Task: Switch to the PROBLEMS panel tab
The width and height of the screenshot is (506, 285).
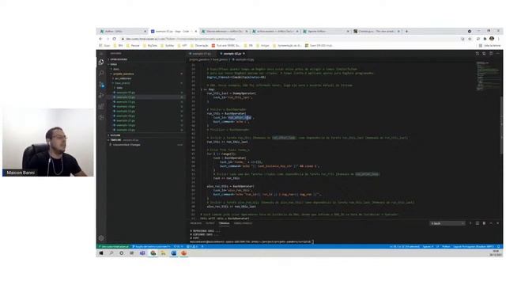Action: pyautogui.click(x=195, y=223)
